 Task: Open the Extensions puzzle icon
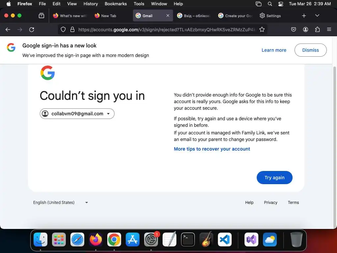(x=317, y=29)
